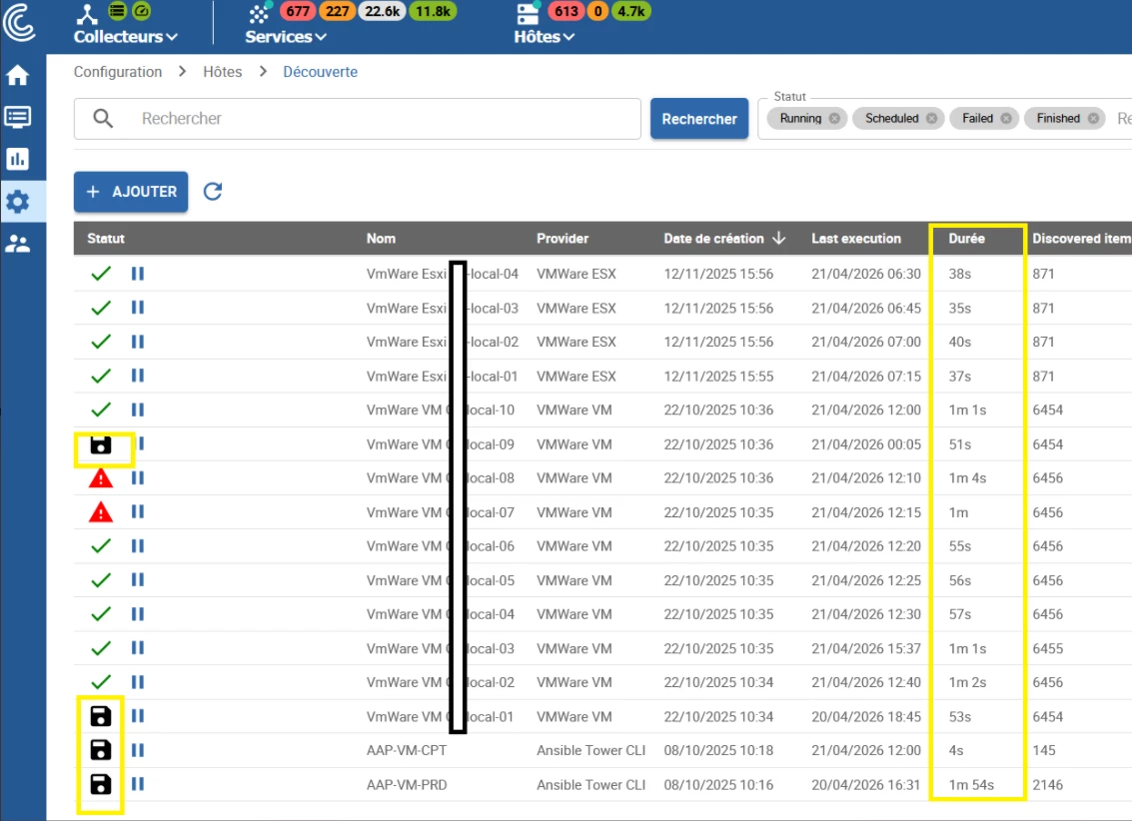Click the Services top counter icon
1132x821 pixels.
tap(259, 13)
